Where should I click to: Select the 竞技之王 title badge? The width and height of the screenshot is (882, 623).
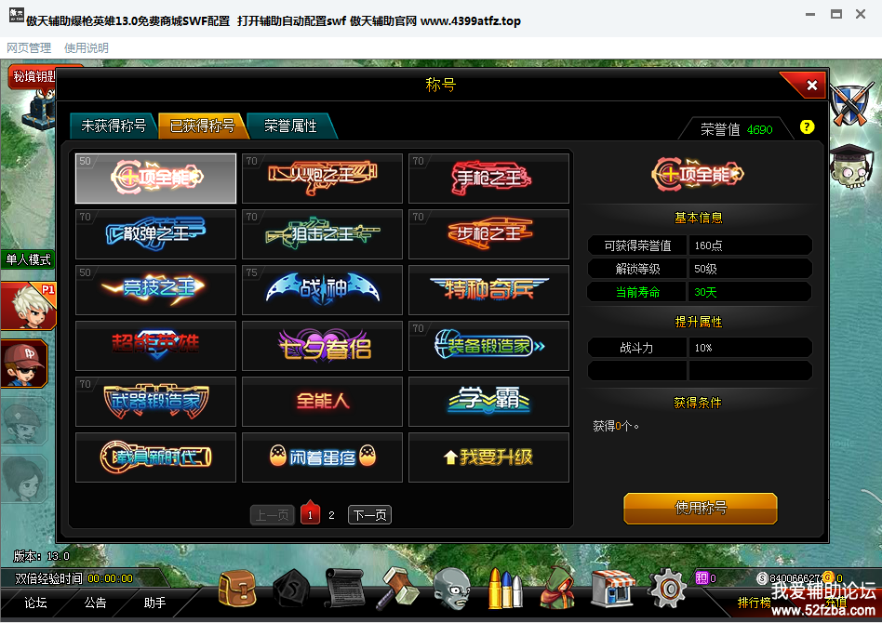[155, 289]
